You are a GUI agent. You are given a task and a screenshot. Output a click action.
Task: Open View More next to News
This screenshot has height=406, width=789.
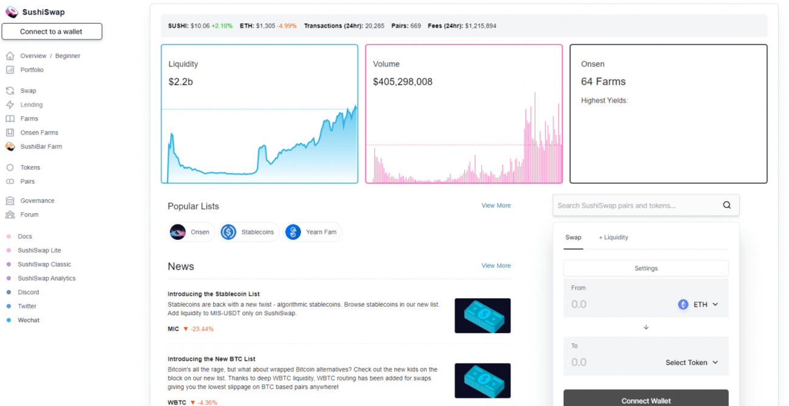click(x=496, y=265)
